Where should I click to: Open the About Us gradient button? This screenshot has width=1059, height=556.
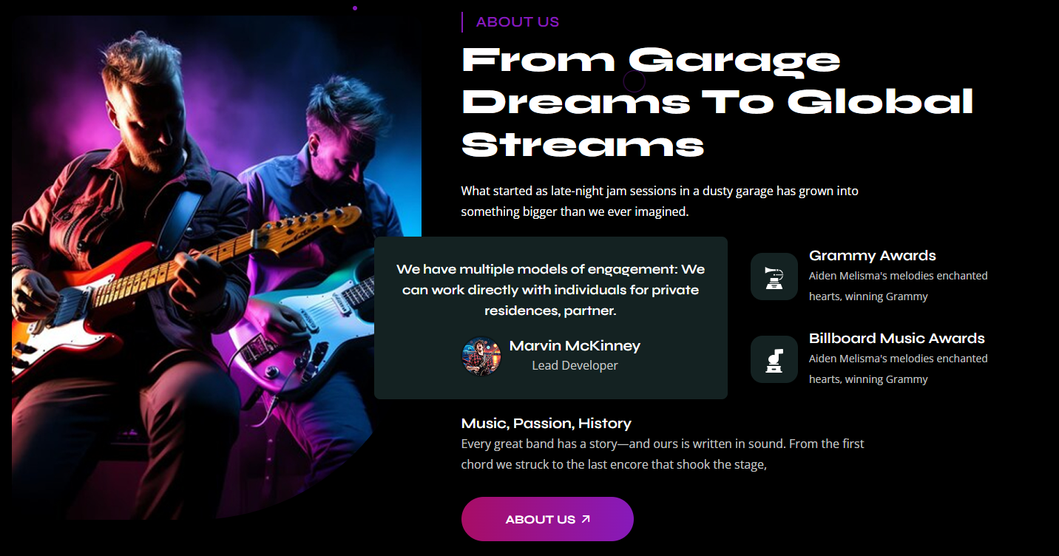click(547, 519)
